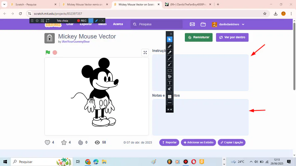Enter fullscreen stage mode

click(145, 52)
